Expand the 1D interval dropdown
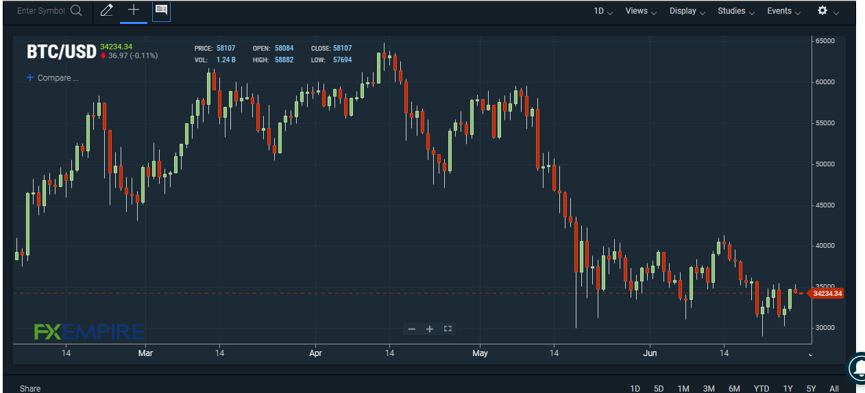Image resolution: width=865 pixels, height=393 pixels. [x=602, y=11]
